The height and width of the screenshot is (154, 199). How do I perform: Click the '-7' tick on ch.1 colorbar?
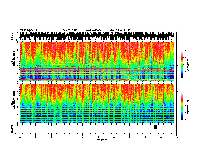tap(185, 78)
